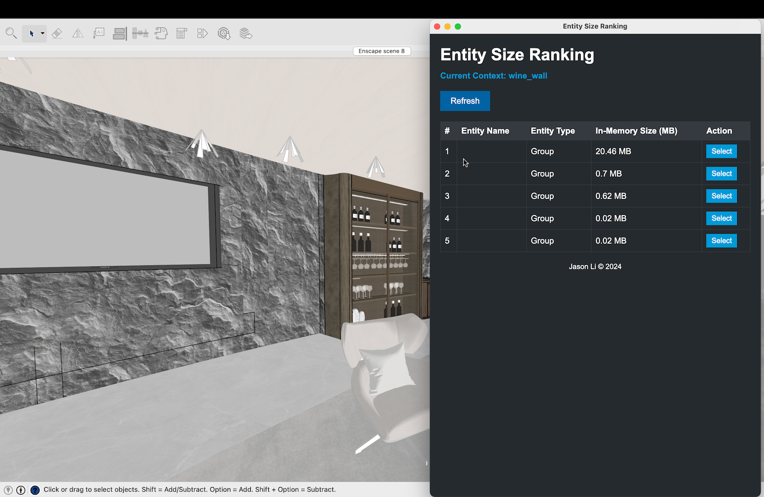Open the Select tool dropdown arrow

(x=42, y=33)
